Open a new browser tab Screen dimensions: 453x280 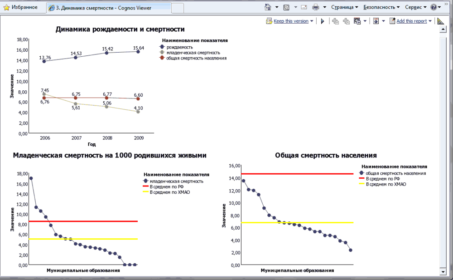point(178,8)
